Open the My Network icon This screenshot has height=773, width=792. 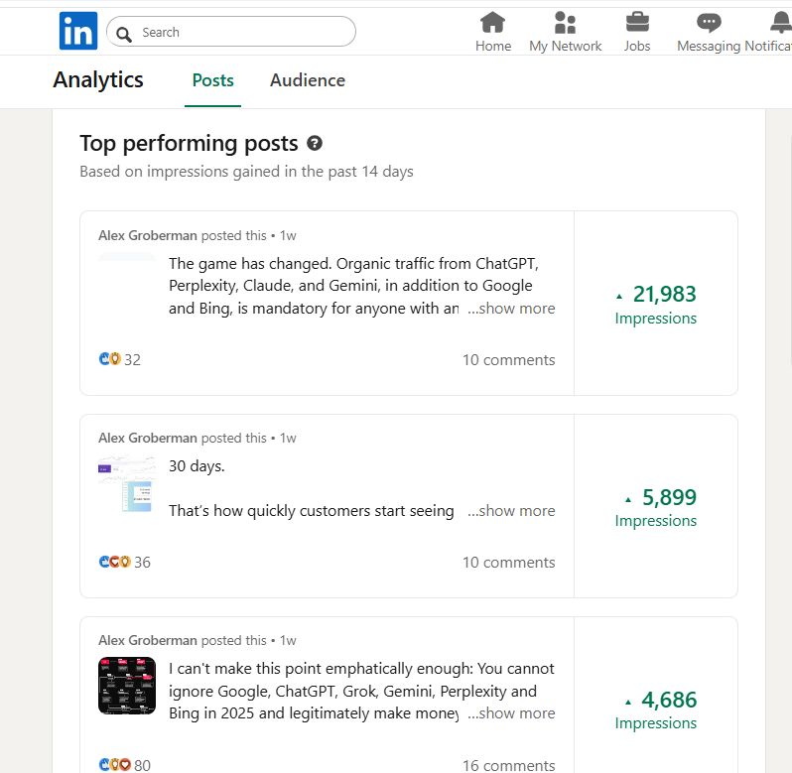point(565,22)
